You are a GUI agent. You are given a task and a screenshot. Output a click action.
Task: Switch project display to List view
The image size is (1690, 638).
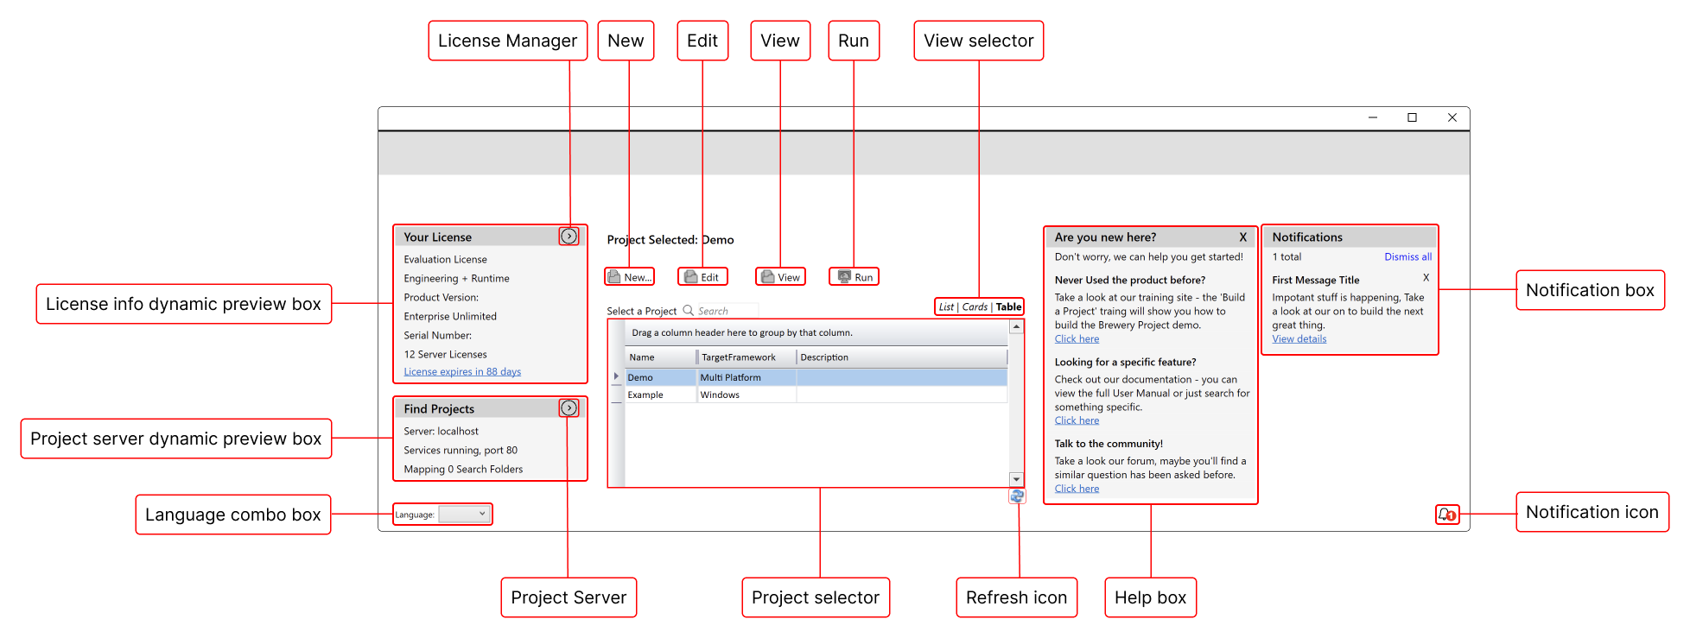(x=946, y=307)
